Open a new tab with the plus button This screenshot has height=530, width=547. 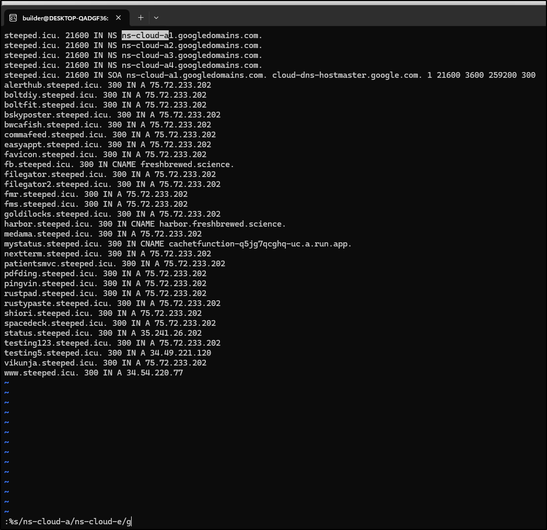pos(141,18)
